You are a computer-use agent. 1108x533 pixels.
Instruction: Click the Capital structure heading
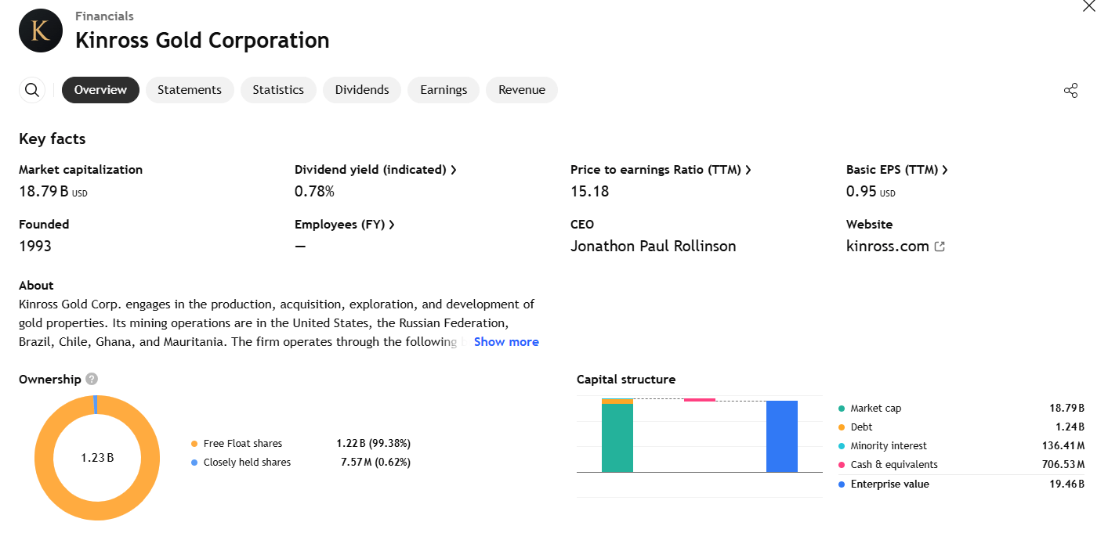pyautogui.click(x=626, y=380)
